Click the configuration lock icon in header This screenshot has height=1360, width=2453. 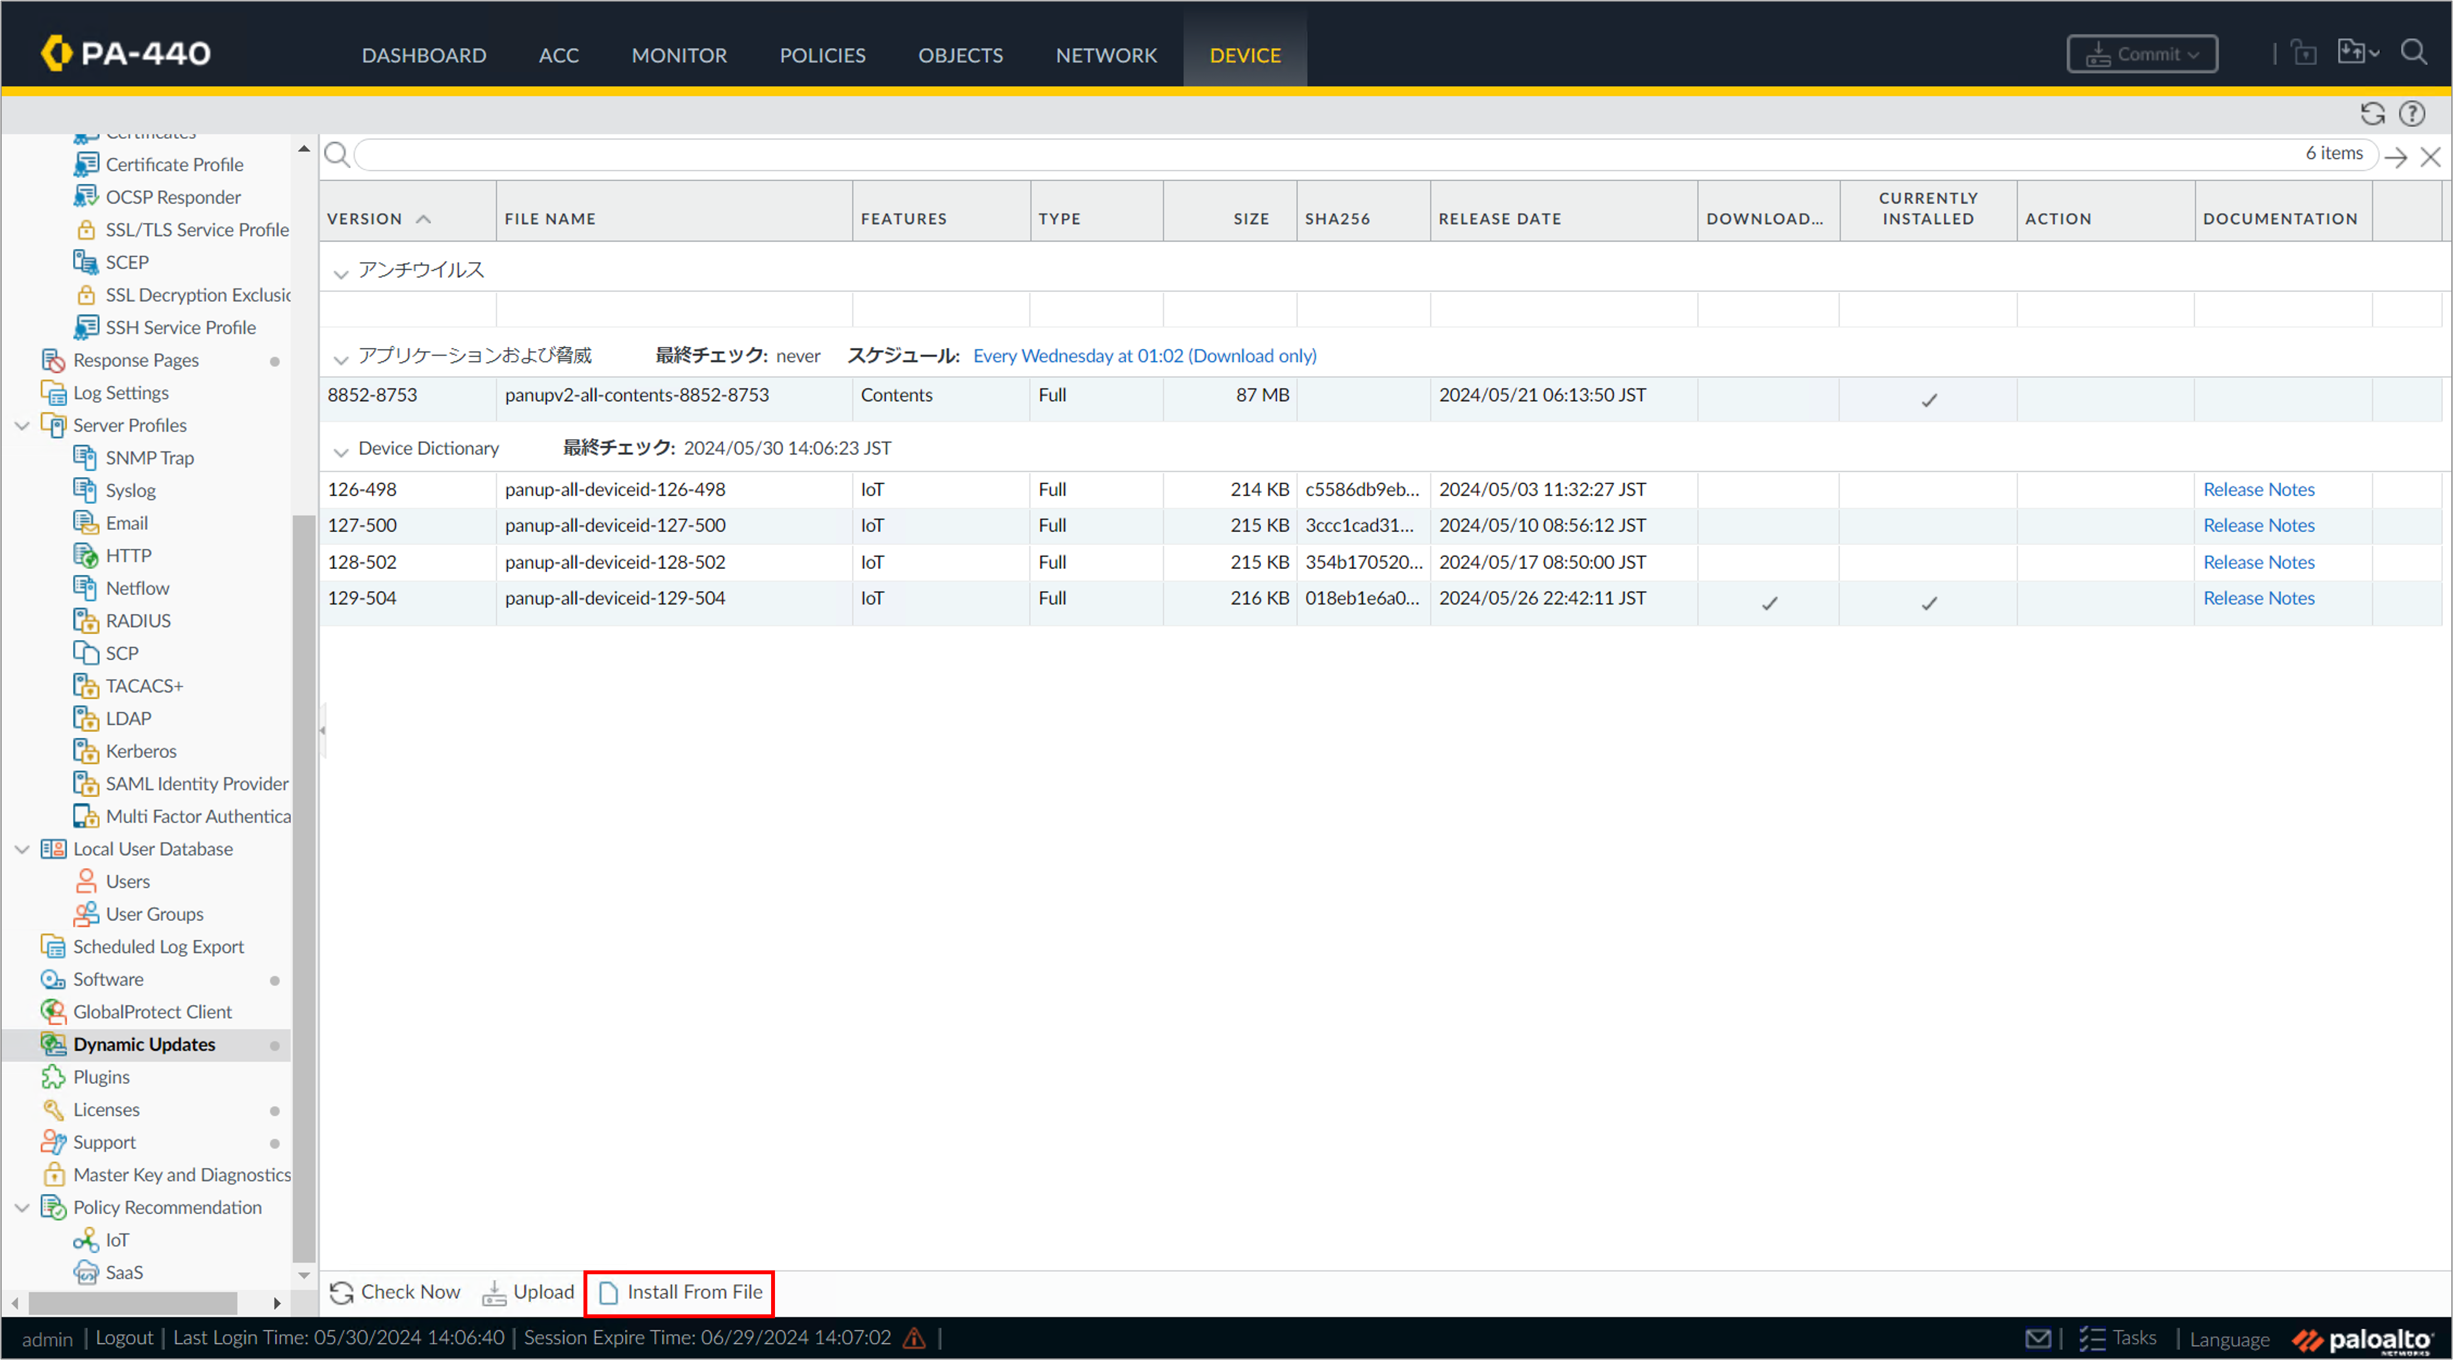coord(2303,53)
